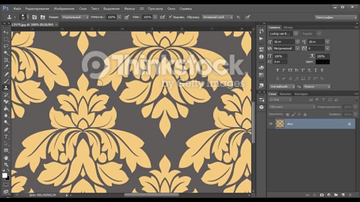The width and height of the screenshot is (360, 202).
Task: Switch to the Каналы tab
Action: pos(286,94)
